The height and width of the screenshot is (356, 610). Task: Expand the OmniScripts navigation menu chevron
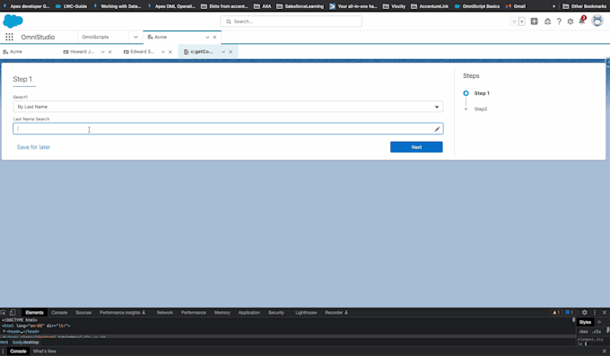[x=135, y=37]
